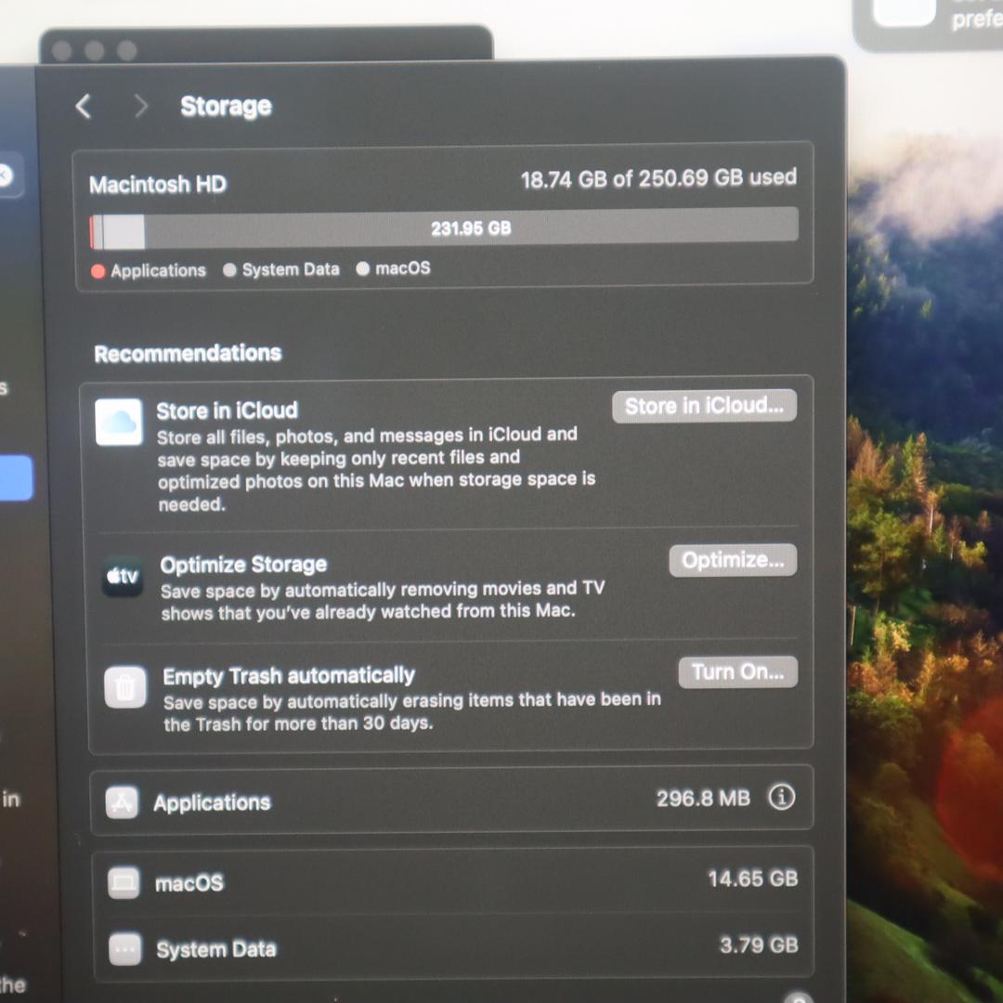This screenshot has width=1003, height=1003.
Task: Click the Apple TV icon
Action: click(x=123, y=577)
